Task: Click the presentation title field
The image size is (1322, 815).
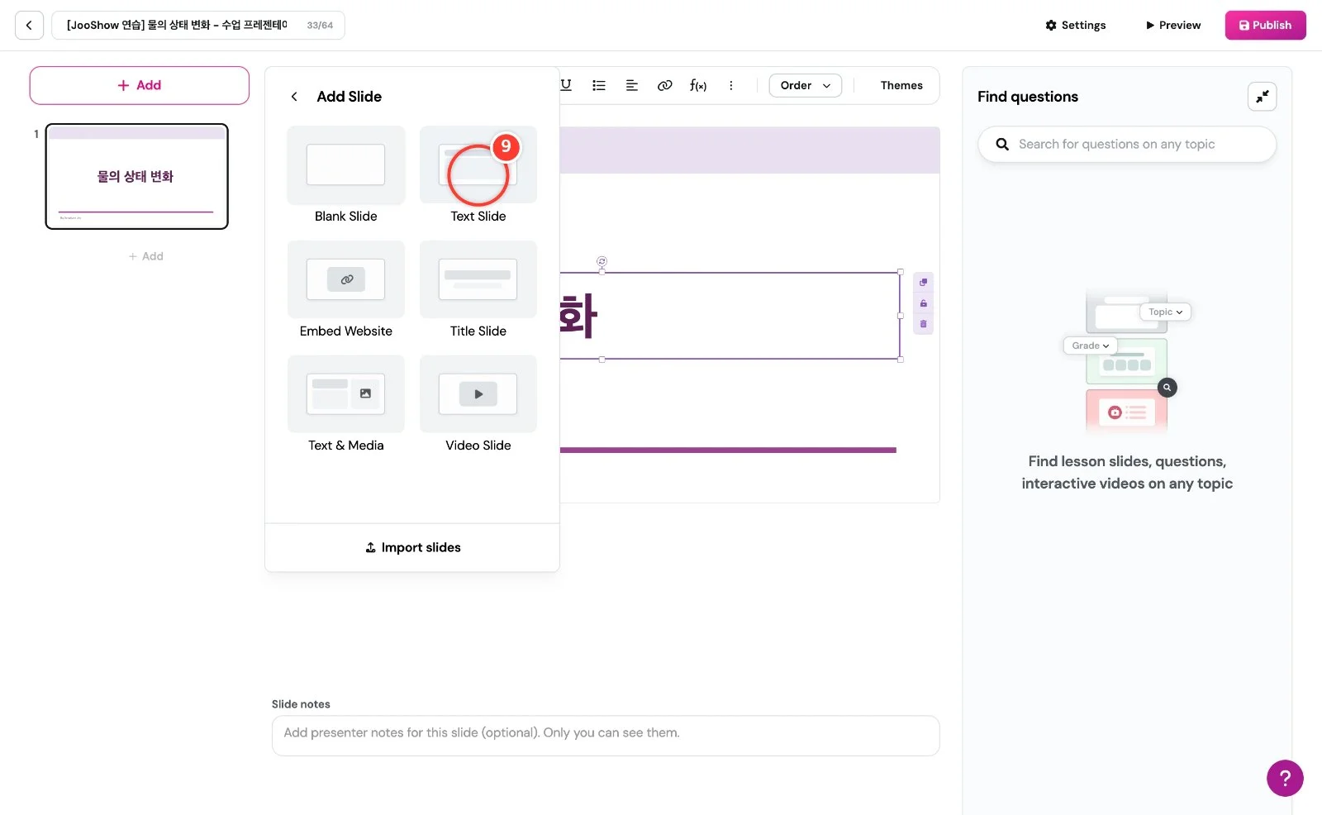Action: click(x=198, y=26)
